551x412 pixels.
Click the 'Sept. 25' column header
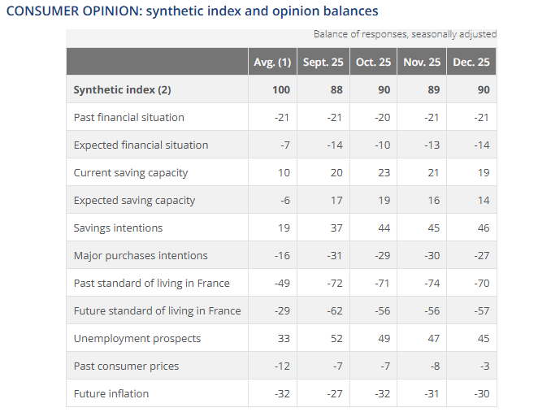tap(323, 62)
